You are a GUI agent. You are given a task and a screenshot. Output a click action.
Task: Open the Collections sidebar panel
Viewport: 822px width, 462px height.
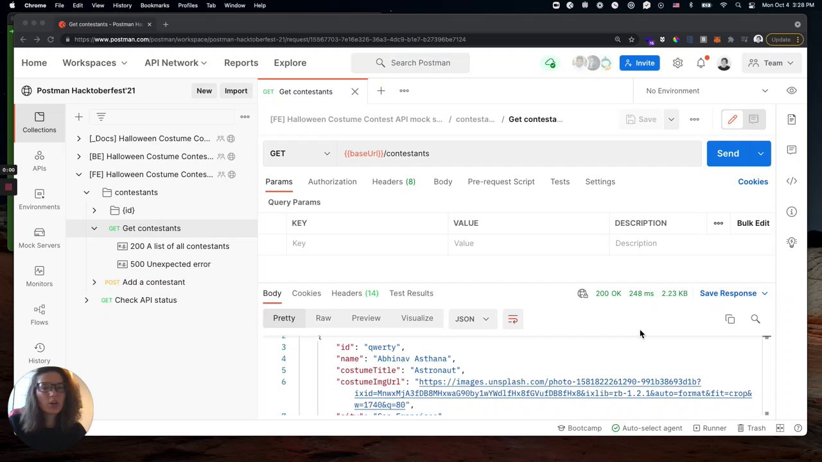[39, 122]
